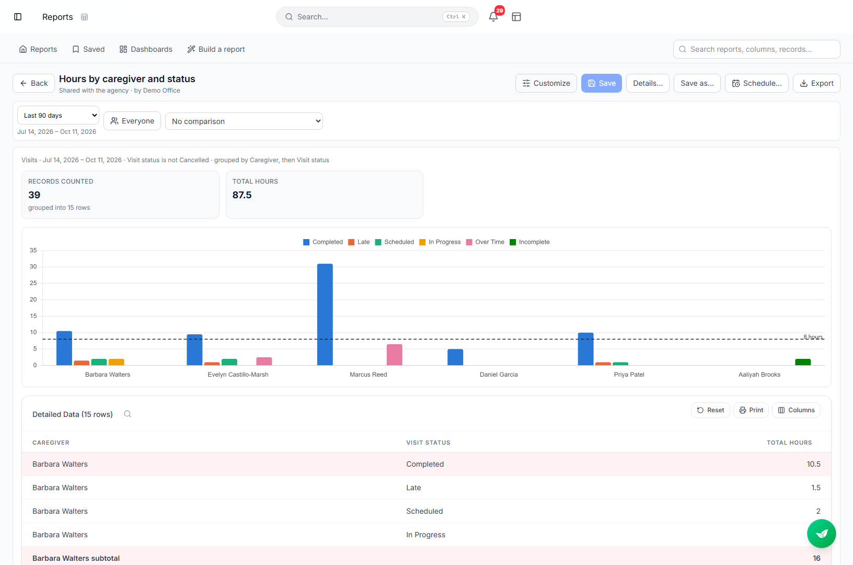Toggle Incomplete series in legend

click(x=529, y=242)
